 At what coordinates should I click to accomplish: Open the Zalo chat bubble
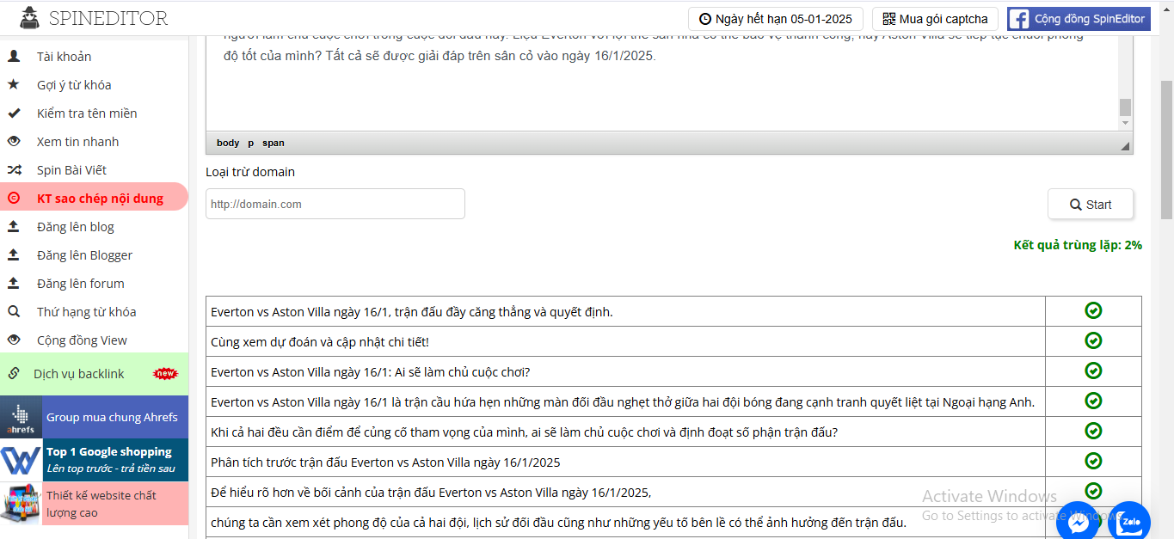[1129, 522]
